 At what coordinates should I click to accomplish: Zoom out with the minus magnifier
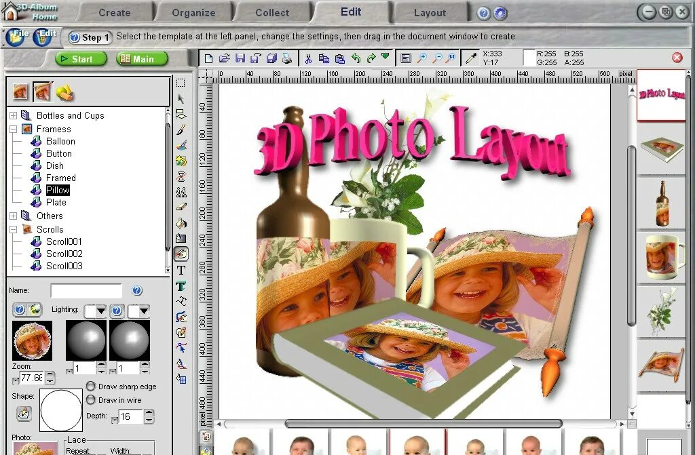(x=437, y=58)
